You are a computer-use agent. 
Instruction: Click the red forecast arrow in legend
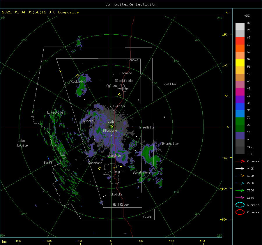[x=240, y=161]
